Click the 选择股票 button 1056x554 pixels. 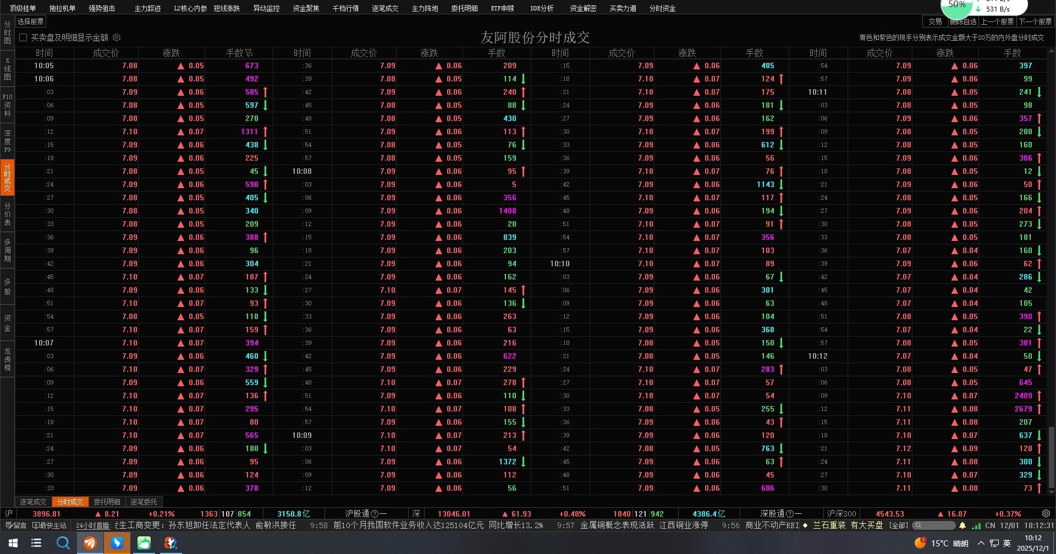(30, 21)
